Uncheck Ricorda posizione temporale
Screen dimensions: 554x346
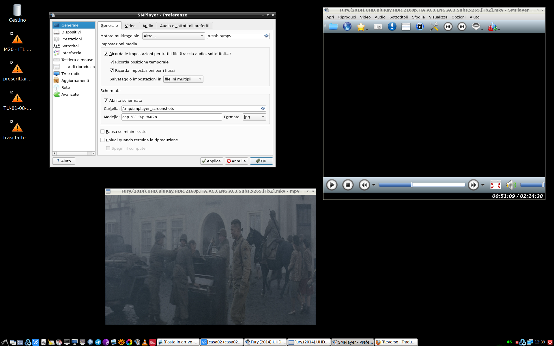click(x=112, y=62)
